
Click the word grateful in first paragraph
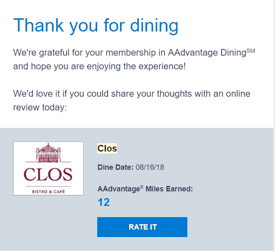click(x=54, y=53)
